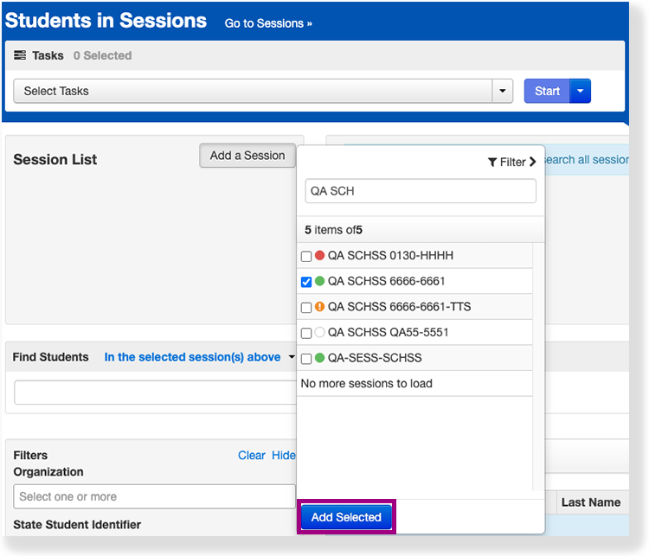Click the session search field containing QA SCH
The height and width of the screenshot is (556, 649).
pyautogui.click(x=421, y=191)
